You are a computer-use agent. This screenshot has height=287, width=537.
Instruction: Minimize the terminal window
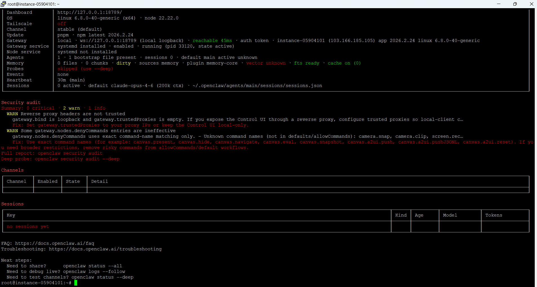498,4
